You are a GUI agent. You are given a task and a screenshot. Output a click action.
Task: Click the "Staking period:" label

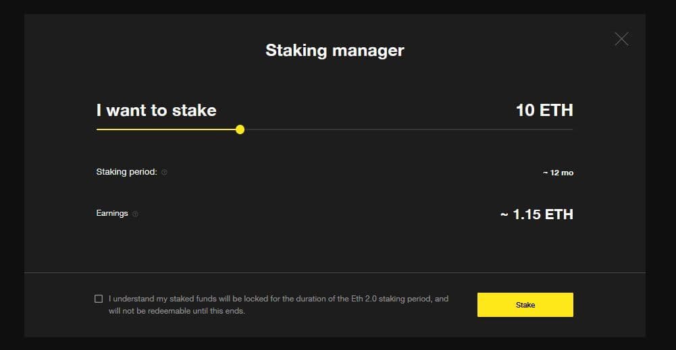tap(126, 172)
